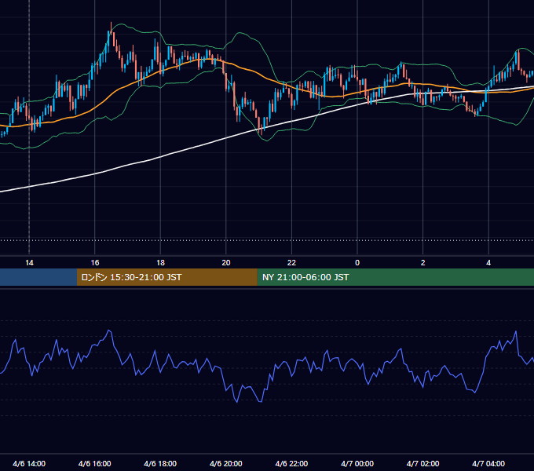The width and height of the screenshot is (534, 471).
Task: Click the 14 hour label on price axis
Action: pos(29,263)
